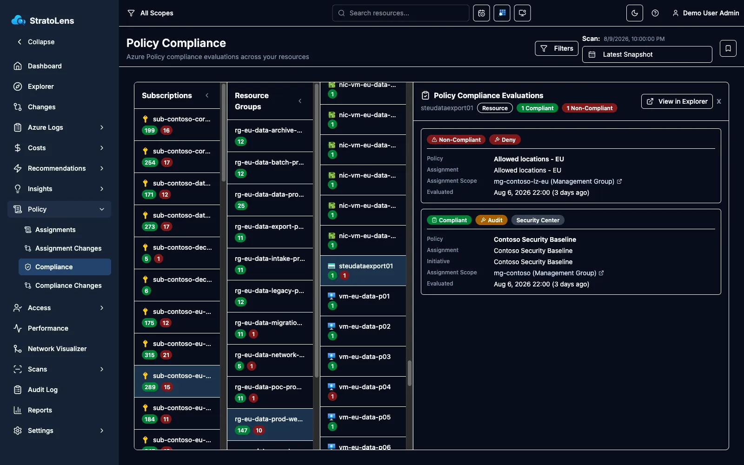Select rg-eu-data-migratio... resource group
Image resolution: width=744 pixels, height=465 pixels.
(x=270, y=328)
